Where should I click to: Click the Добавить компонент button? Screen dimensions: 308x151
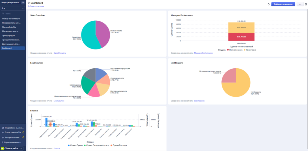pos(283,4)
